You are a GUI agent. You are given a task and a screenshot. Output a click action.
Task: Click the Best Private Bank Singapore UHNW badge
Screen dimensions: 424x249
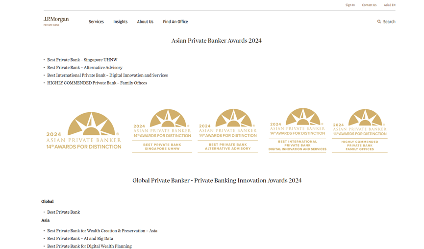pyautogui.click(x=162, y=131)
